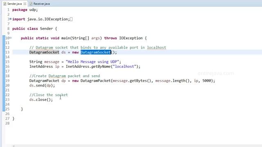Click the "//Close the socket" comment
262x147 pixels.
pyautogui.click(x=49, y=95)
